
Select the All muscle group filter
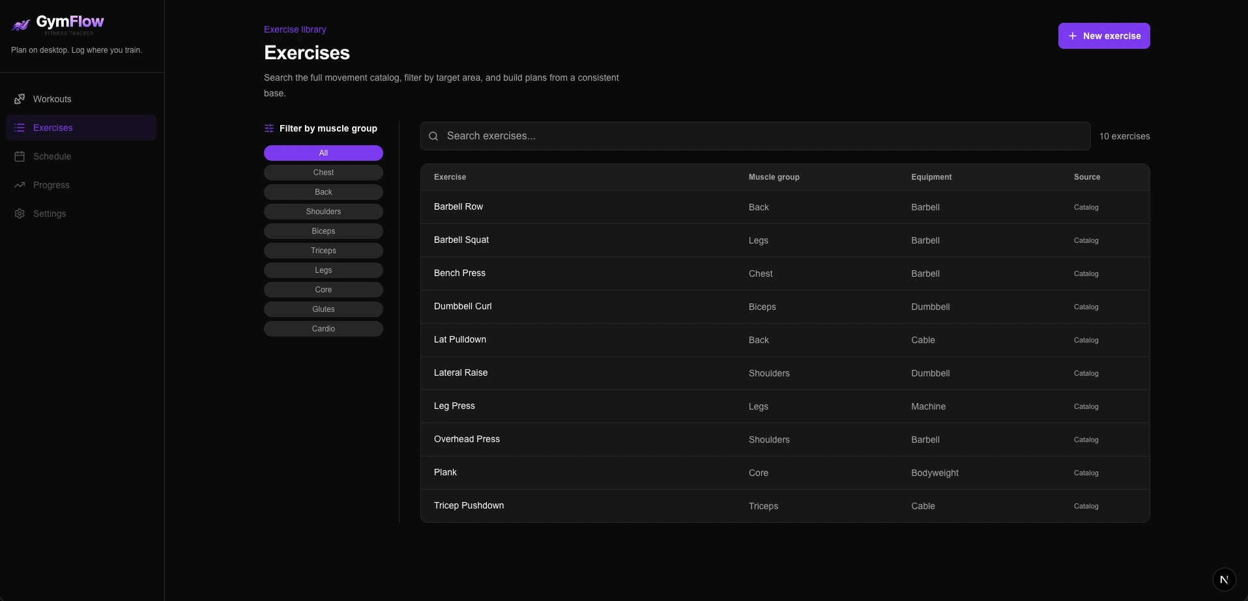coord(323,153)
